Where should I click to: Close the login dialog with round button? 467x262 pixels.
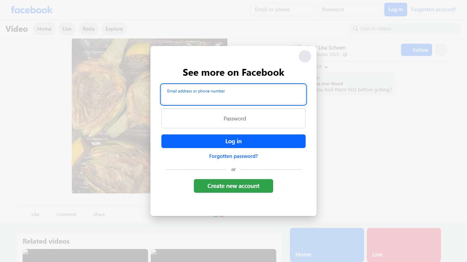305,56
